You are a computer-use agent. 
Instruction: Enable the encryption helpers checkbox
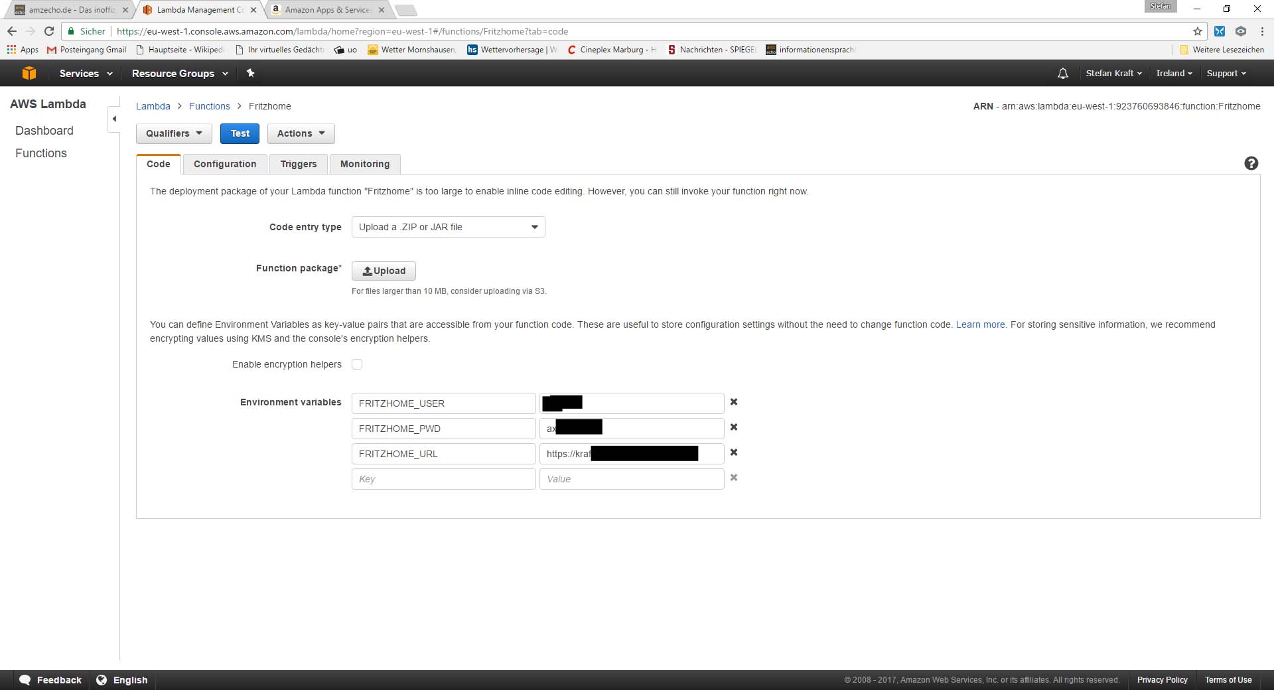tap(357, 364)
